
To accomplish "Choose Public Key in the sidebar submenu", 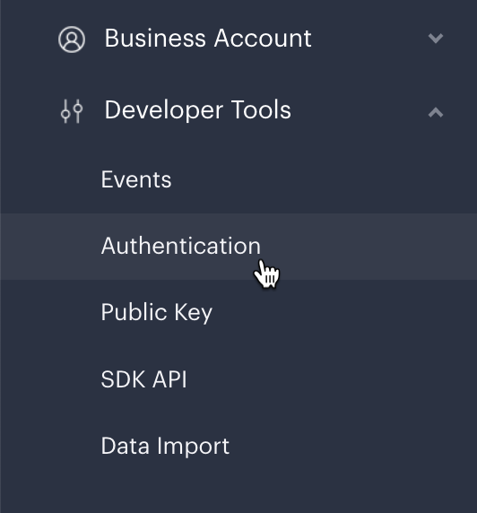I will pyautogui.click(x=157, y=313).
